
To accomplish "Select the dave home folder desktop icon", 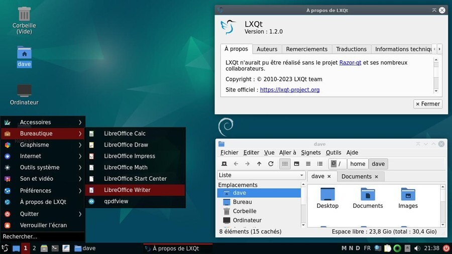I will [24, 56].
